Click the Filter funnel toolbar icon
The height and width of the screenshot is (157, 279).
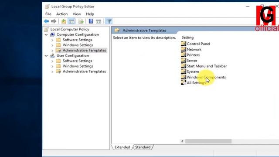pyautogui.click(x=109, y=21)
